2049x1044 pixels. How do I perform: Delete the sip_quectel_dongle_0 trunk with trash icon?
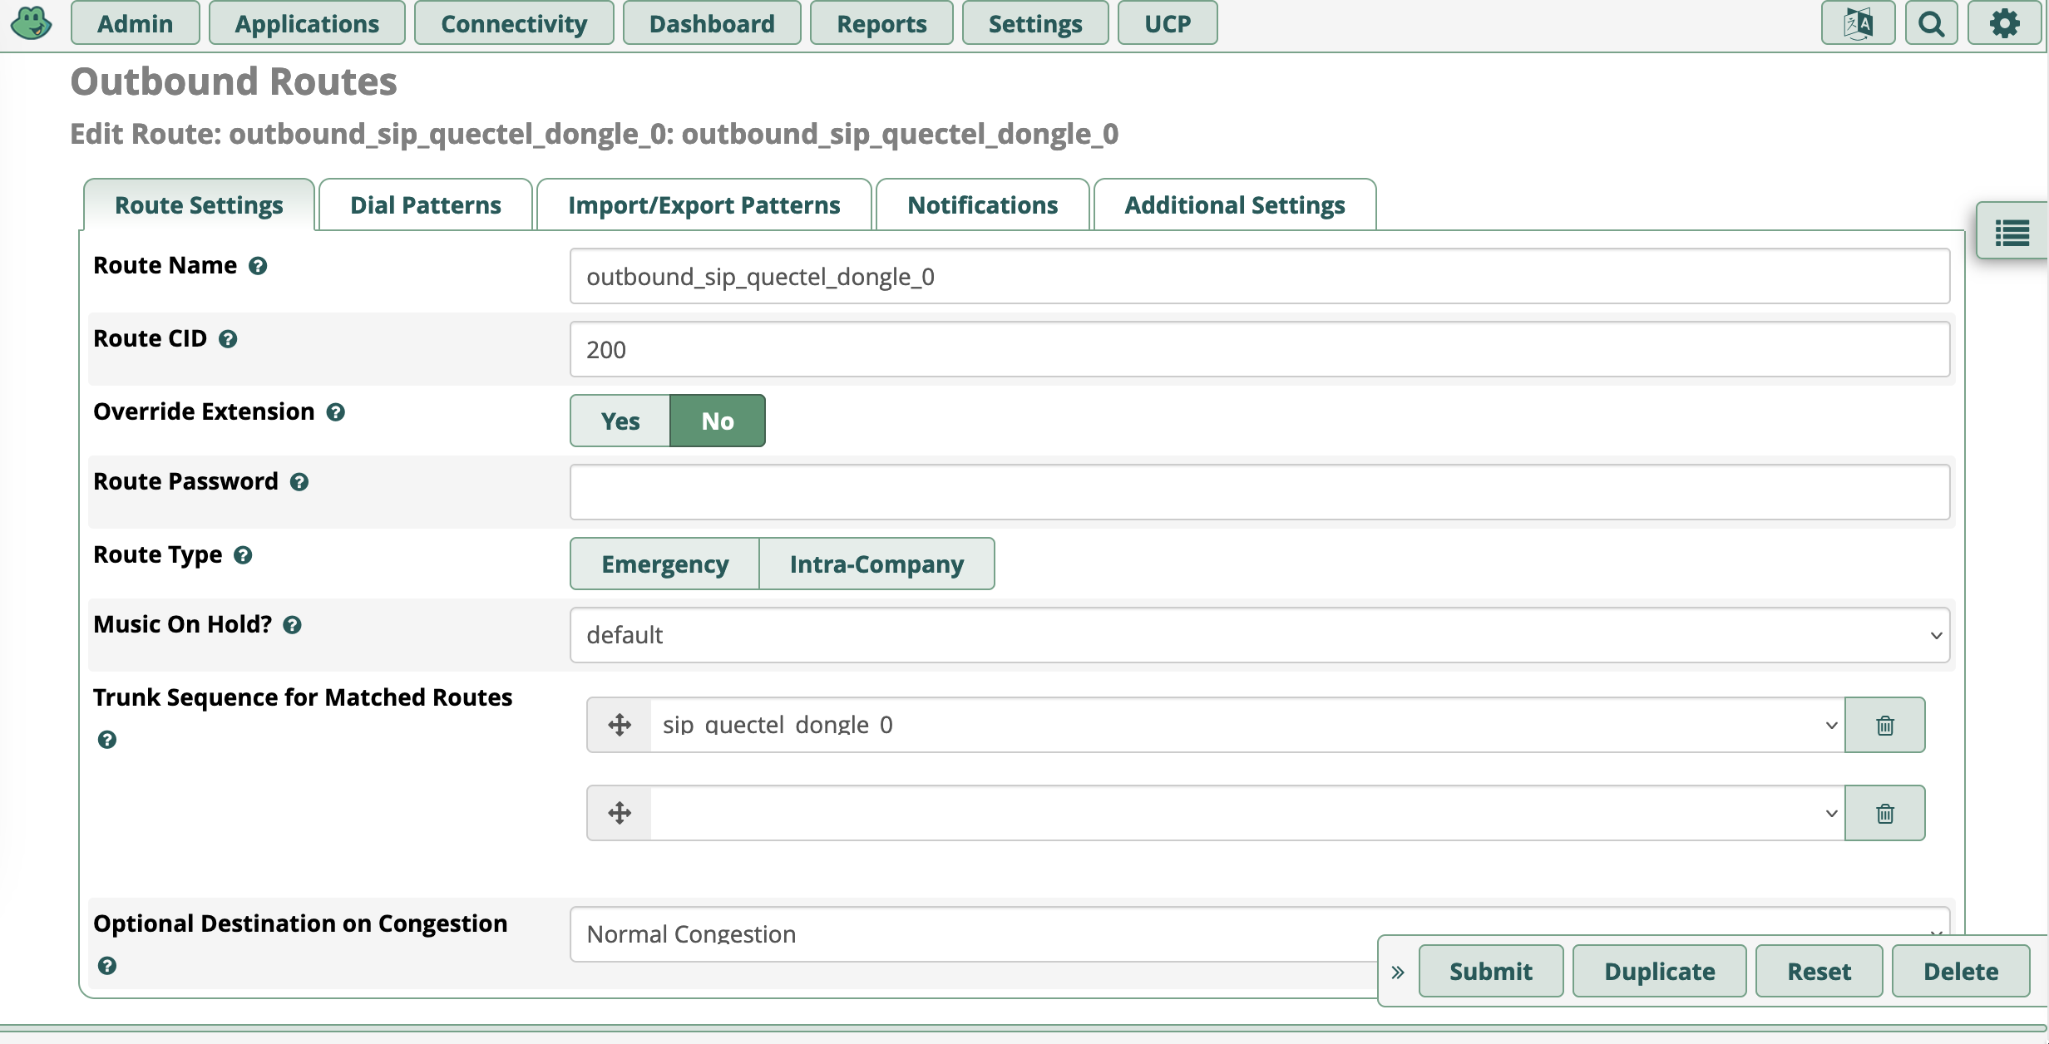pyautogui.click(x=1884, y=724)
